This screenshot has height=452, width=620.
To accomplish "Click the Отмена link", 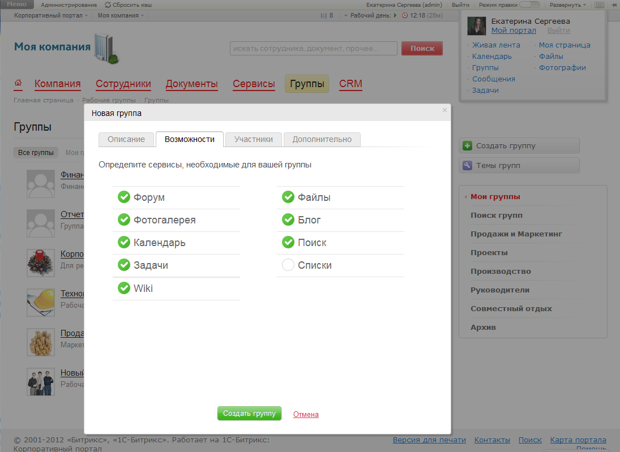I will point(306,415).
